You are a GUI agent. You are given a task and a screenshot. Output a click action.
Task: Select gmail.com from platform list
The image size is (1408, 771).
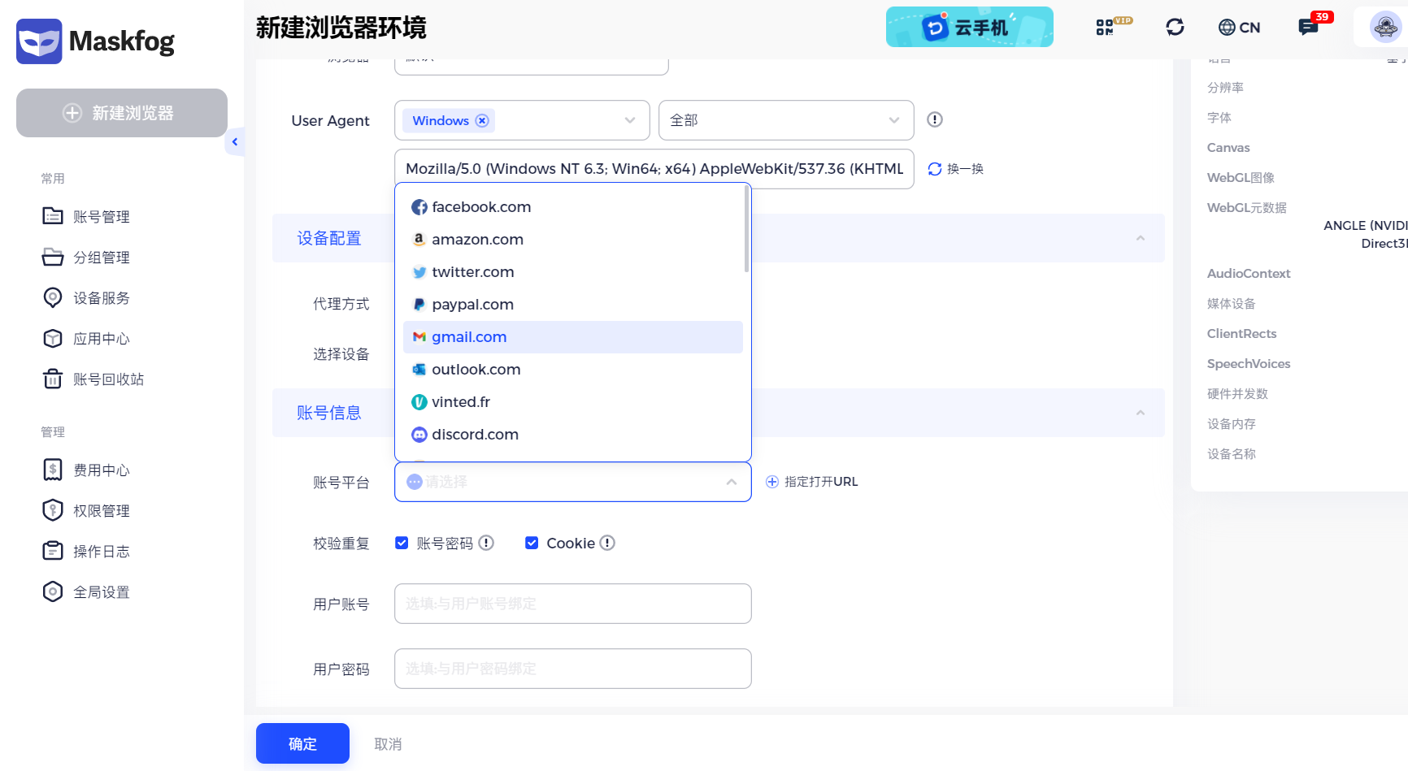pyautogui.click(x=573, y=337)
